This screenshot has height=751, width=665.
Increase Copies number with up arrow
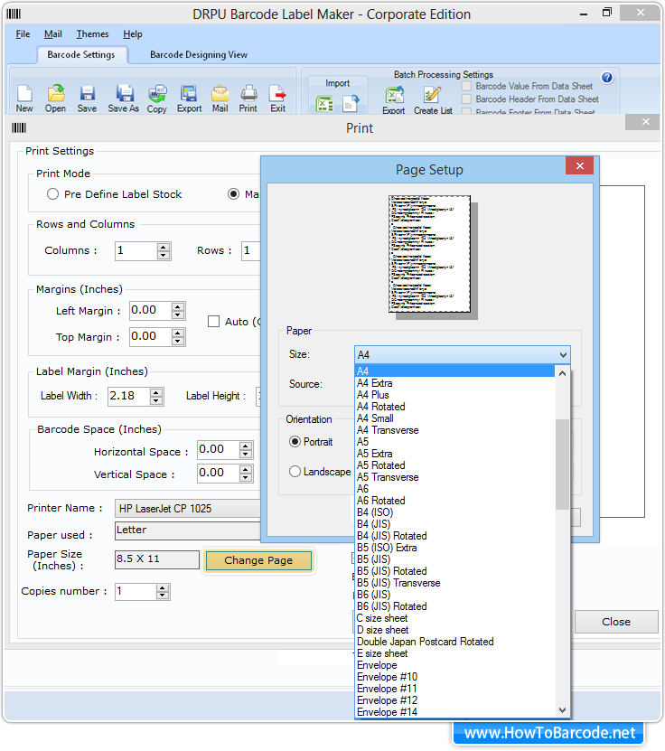tap(163, 587)
